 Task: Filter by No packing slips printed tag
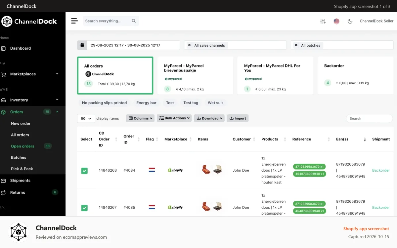(105, 103)
